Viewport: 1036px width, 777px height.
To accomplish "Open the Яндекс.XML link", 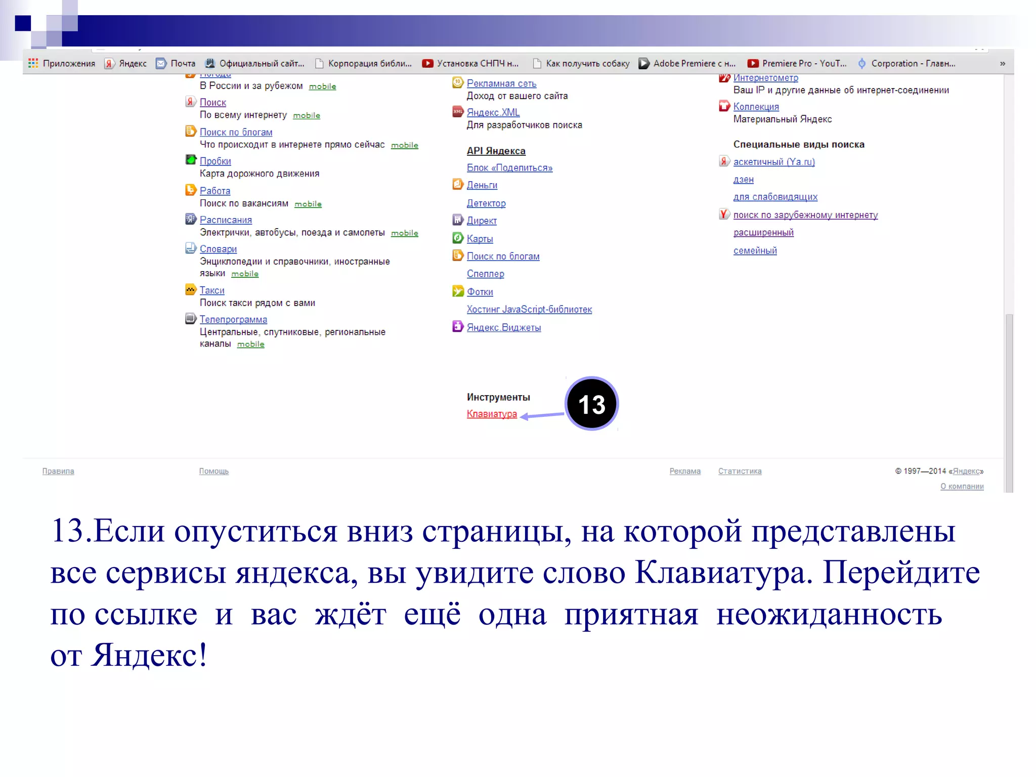I will tap(493, 112).
